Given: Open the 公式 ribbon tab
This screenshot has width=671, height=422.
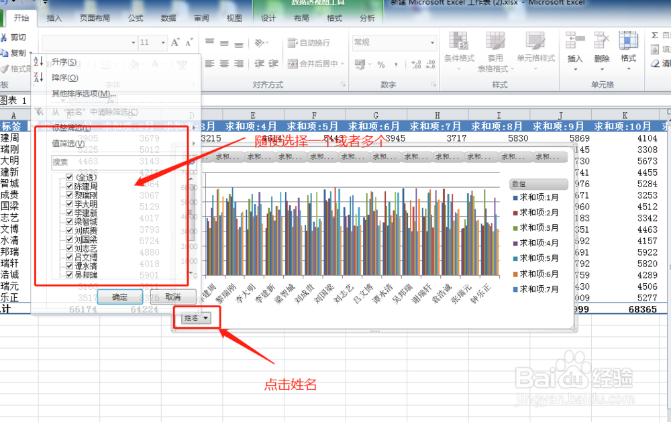Looking at the screenshot, I should pyautogui.click(x=136, y=18).
